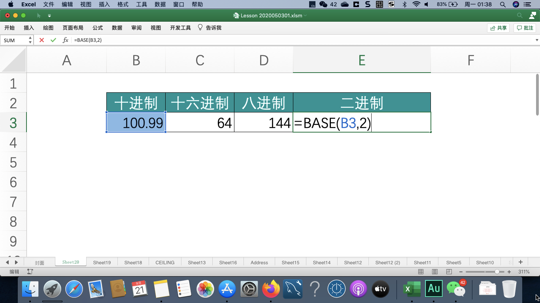Switch to the Sheet19 tab
Viewport: 540px width, 303px height.
(102, 262)
